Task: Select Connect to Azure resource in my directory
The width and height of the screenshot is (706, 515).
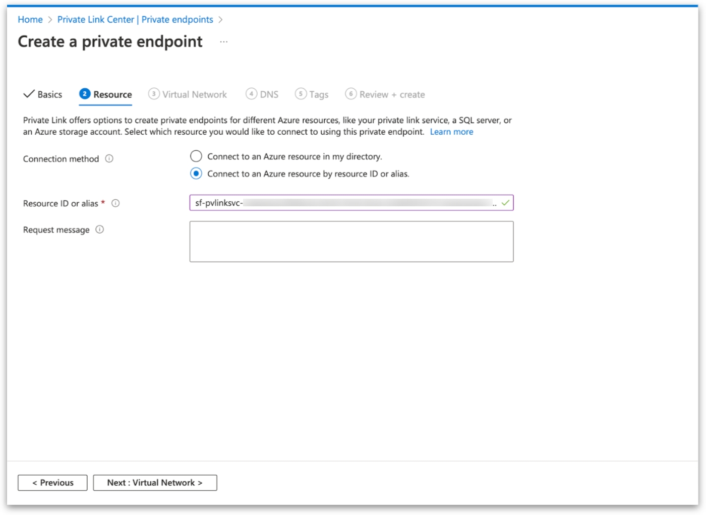Action: [196, 156]
